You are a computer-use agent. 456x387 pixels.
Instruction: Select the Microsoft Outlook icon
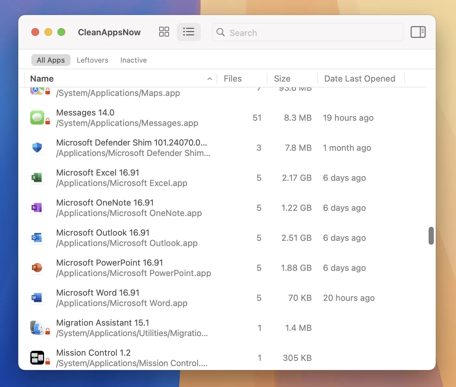pos(37,238)
